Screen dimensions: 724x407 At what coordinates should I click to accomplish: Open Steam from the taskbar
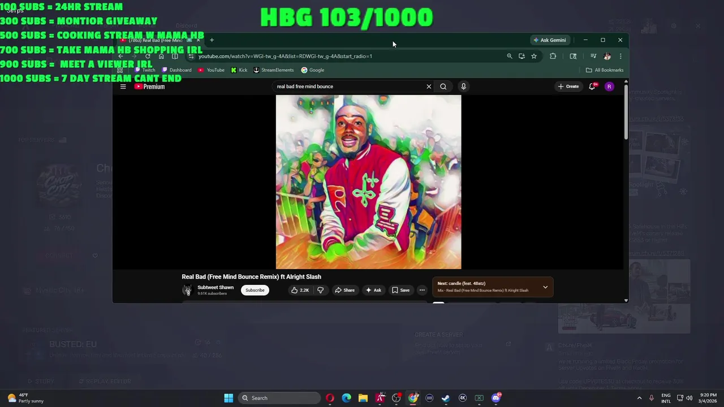(x=446, y=398)
